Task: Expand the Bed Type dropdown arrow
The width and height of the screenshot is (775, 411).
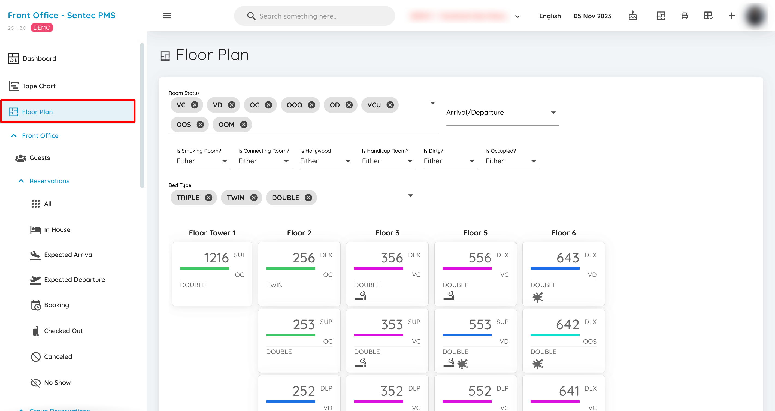Action: coord(410,196)
